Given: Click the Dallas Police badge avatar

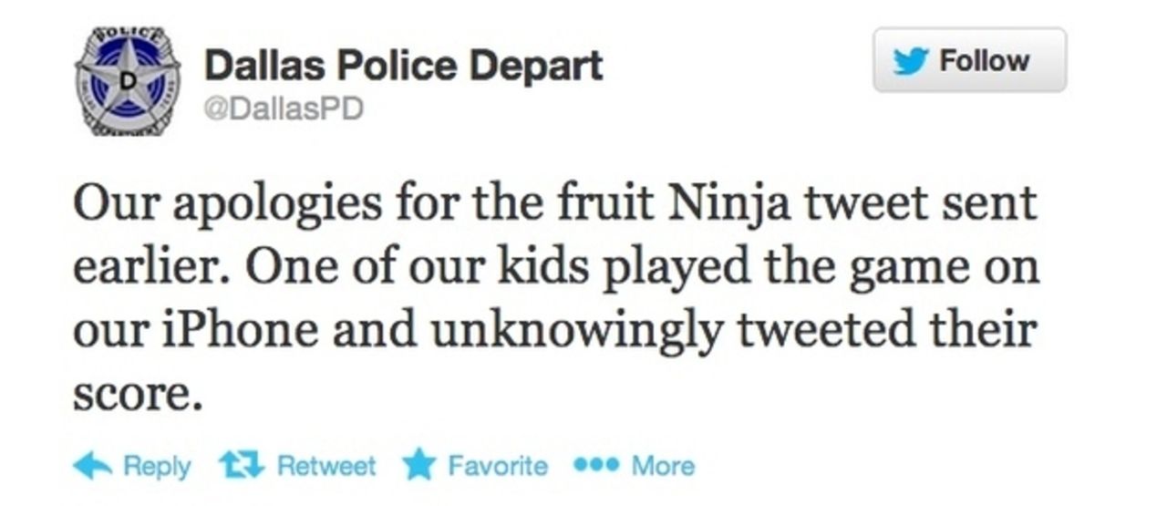Looking at the screenshot, I should 128,82.
